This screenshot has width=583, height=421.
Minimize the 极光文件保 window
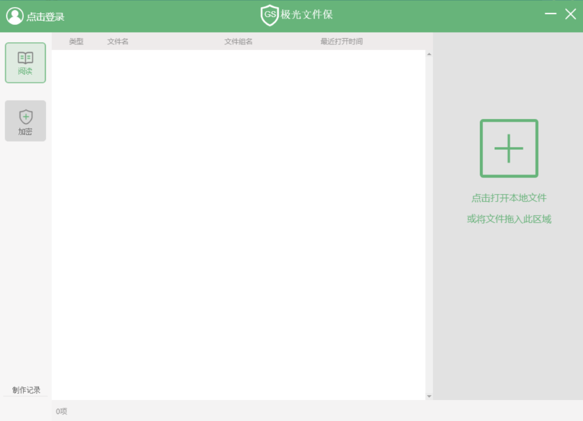point(550,14)
